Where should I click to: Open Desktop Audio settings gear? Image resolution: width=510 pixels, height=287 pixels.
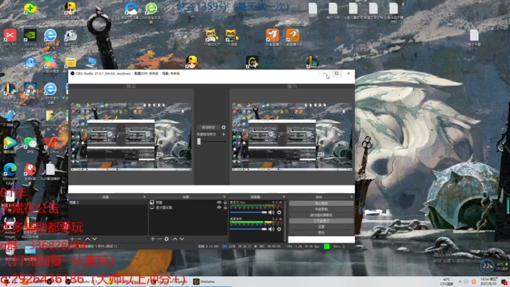[279, 229]
